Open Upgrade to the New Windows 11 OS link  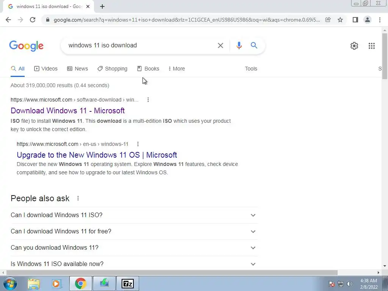(97, 155)
